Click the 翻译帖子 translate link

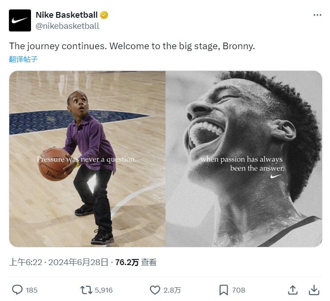tap(23, 59)
